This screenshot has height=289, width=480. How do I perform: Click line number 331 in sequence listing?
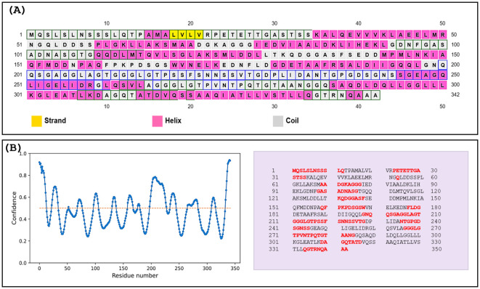[x=273, y=249]
